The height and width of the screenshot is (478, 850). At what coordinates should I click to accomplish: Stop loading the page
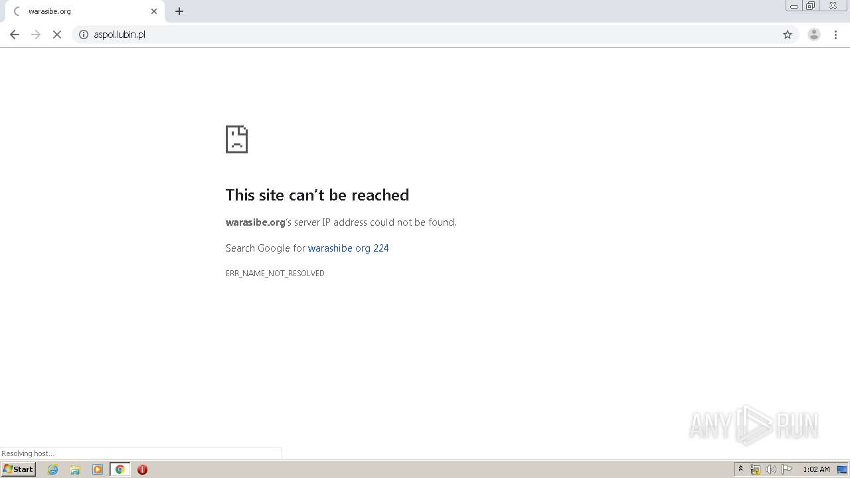tap(57, 35)
